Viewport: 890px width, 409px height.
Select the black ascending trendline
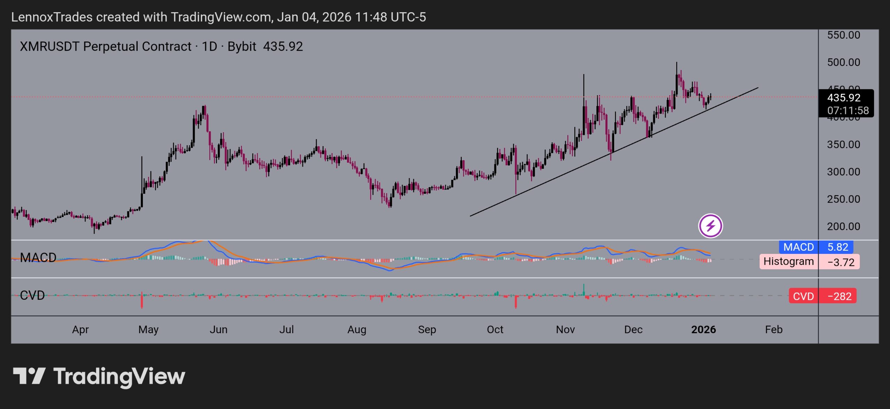point(614,152)
